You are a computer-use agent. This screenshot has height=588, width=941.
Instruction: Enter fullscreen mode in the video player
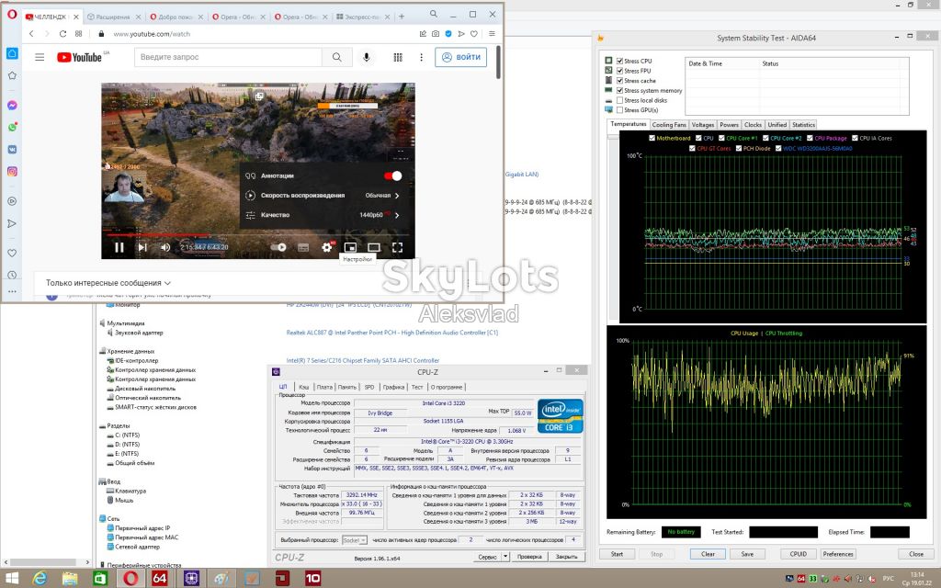pyautogui.click(x=397, y=247)
